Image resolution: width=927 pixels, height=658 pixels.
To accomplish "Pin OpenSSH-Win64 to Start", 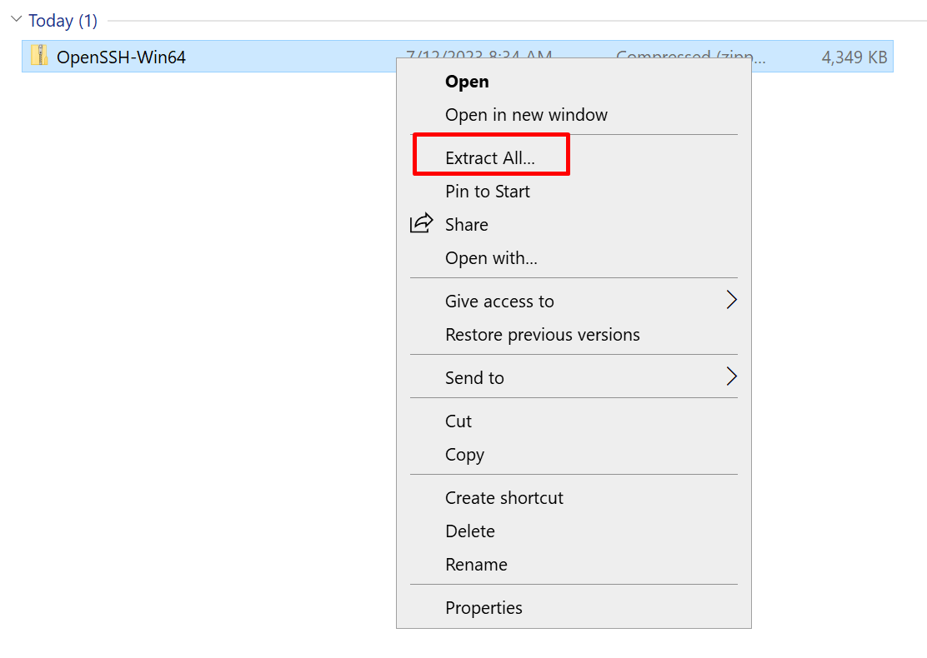I will pyautogui.click(x=487, y=191).
